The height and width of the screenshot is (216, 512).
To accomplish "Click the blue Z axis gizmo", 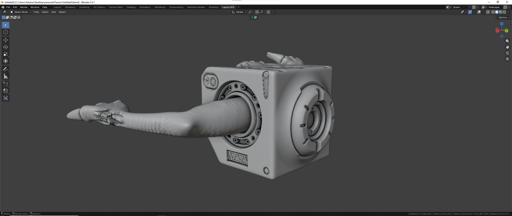I will coord(502,24).
